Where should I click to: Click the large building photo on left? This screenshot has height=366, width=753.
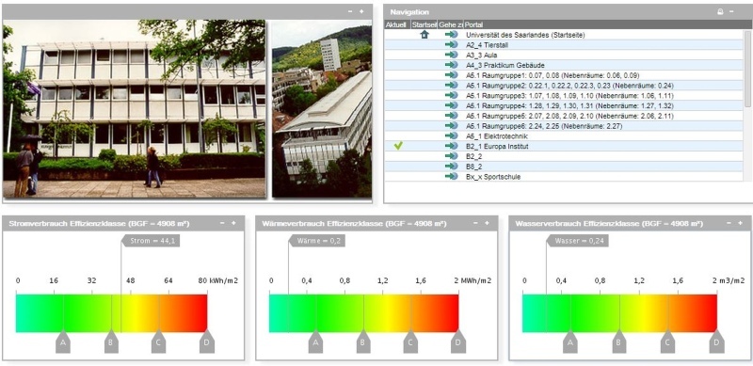[134, 108]
